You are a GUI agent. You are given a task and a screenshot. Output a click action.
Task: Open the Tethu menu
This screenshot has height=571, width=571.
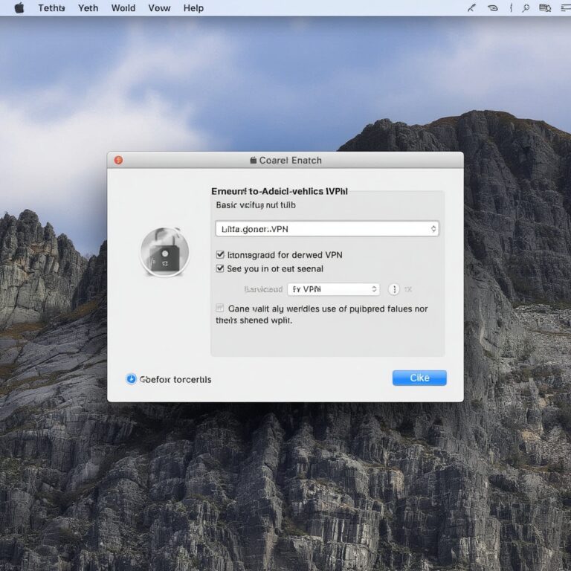pyautogui.click(x=51, y=8)
